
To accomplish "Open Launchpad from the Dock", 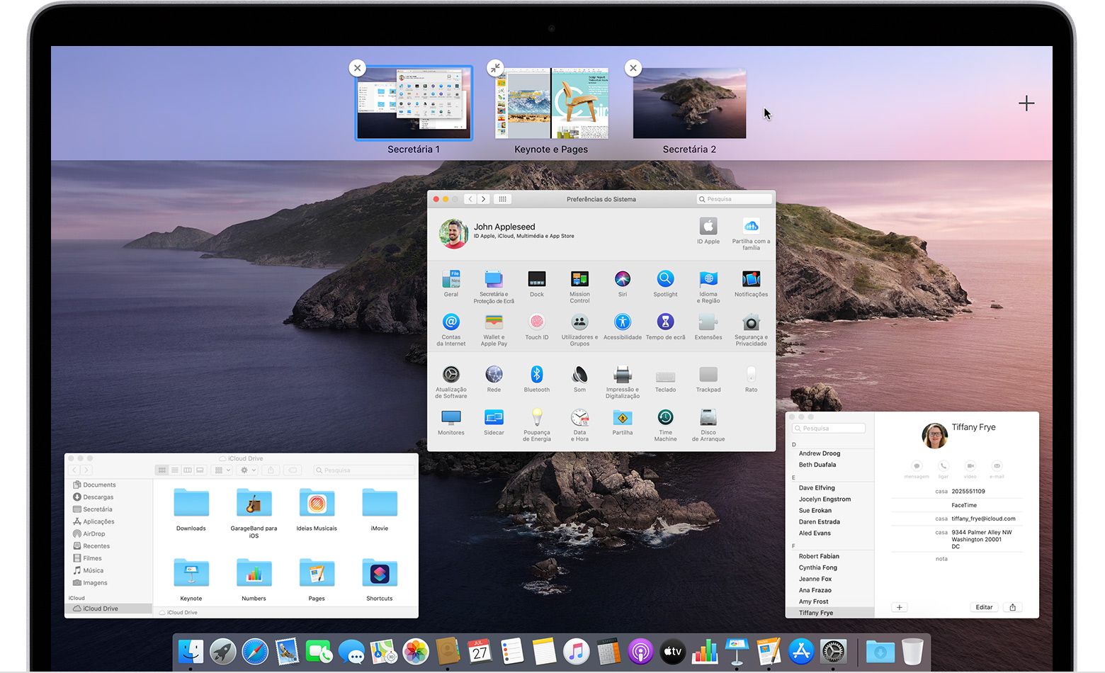I will click(x=223, y=651).
